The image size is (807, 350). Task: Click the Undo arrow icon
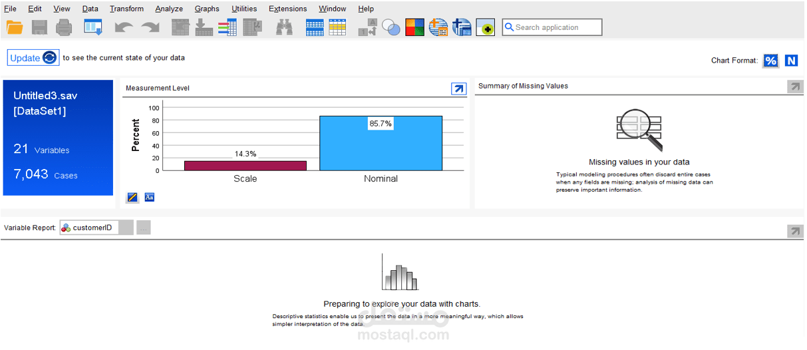124,27
